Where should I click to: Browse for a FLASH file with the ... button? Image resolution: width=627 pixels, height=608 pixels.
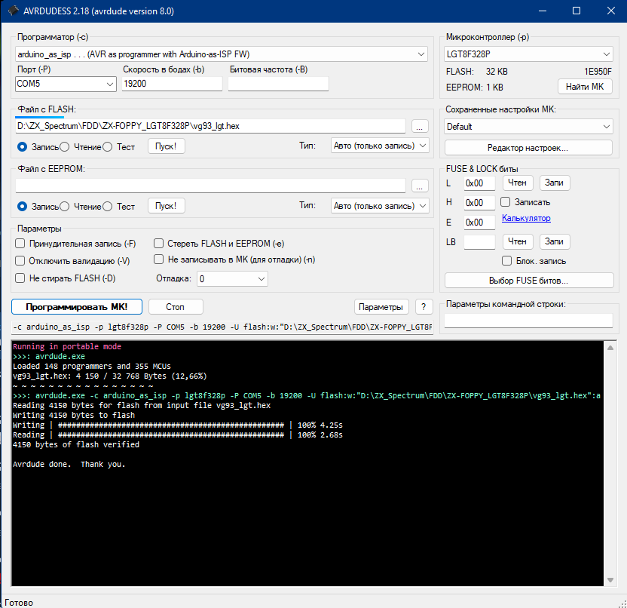tap(420, 126)
